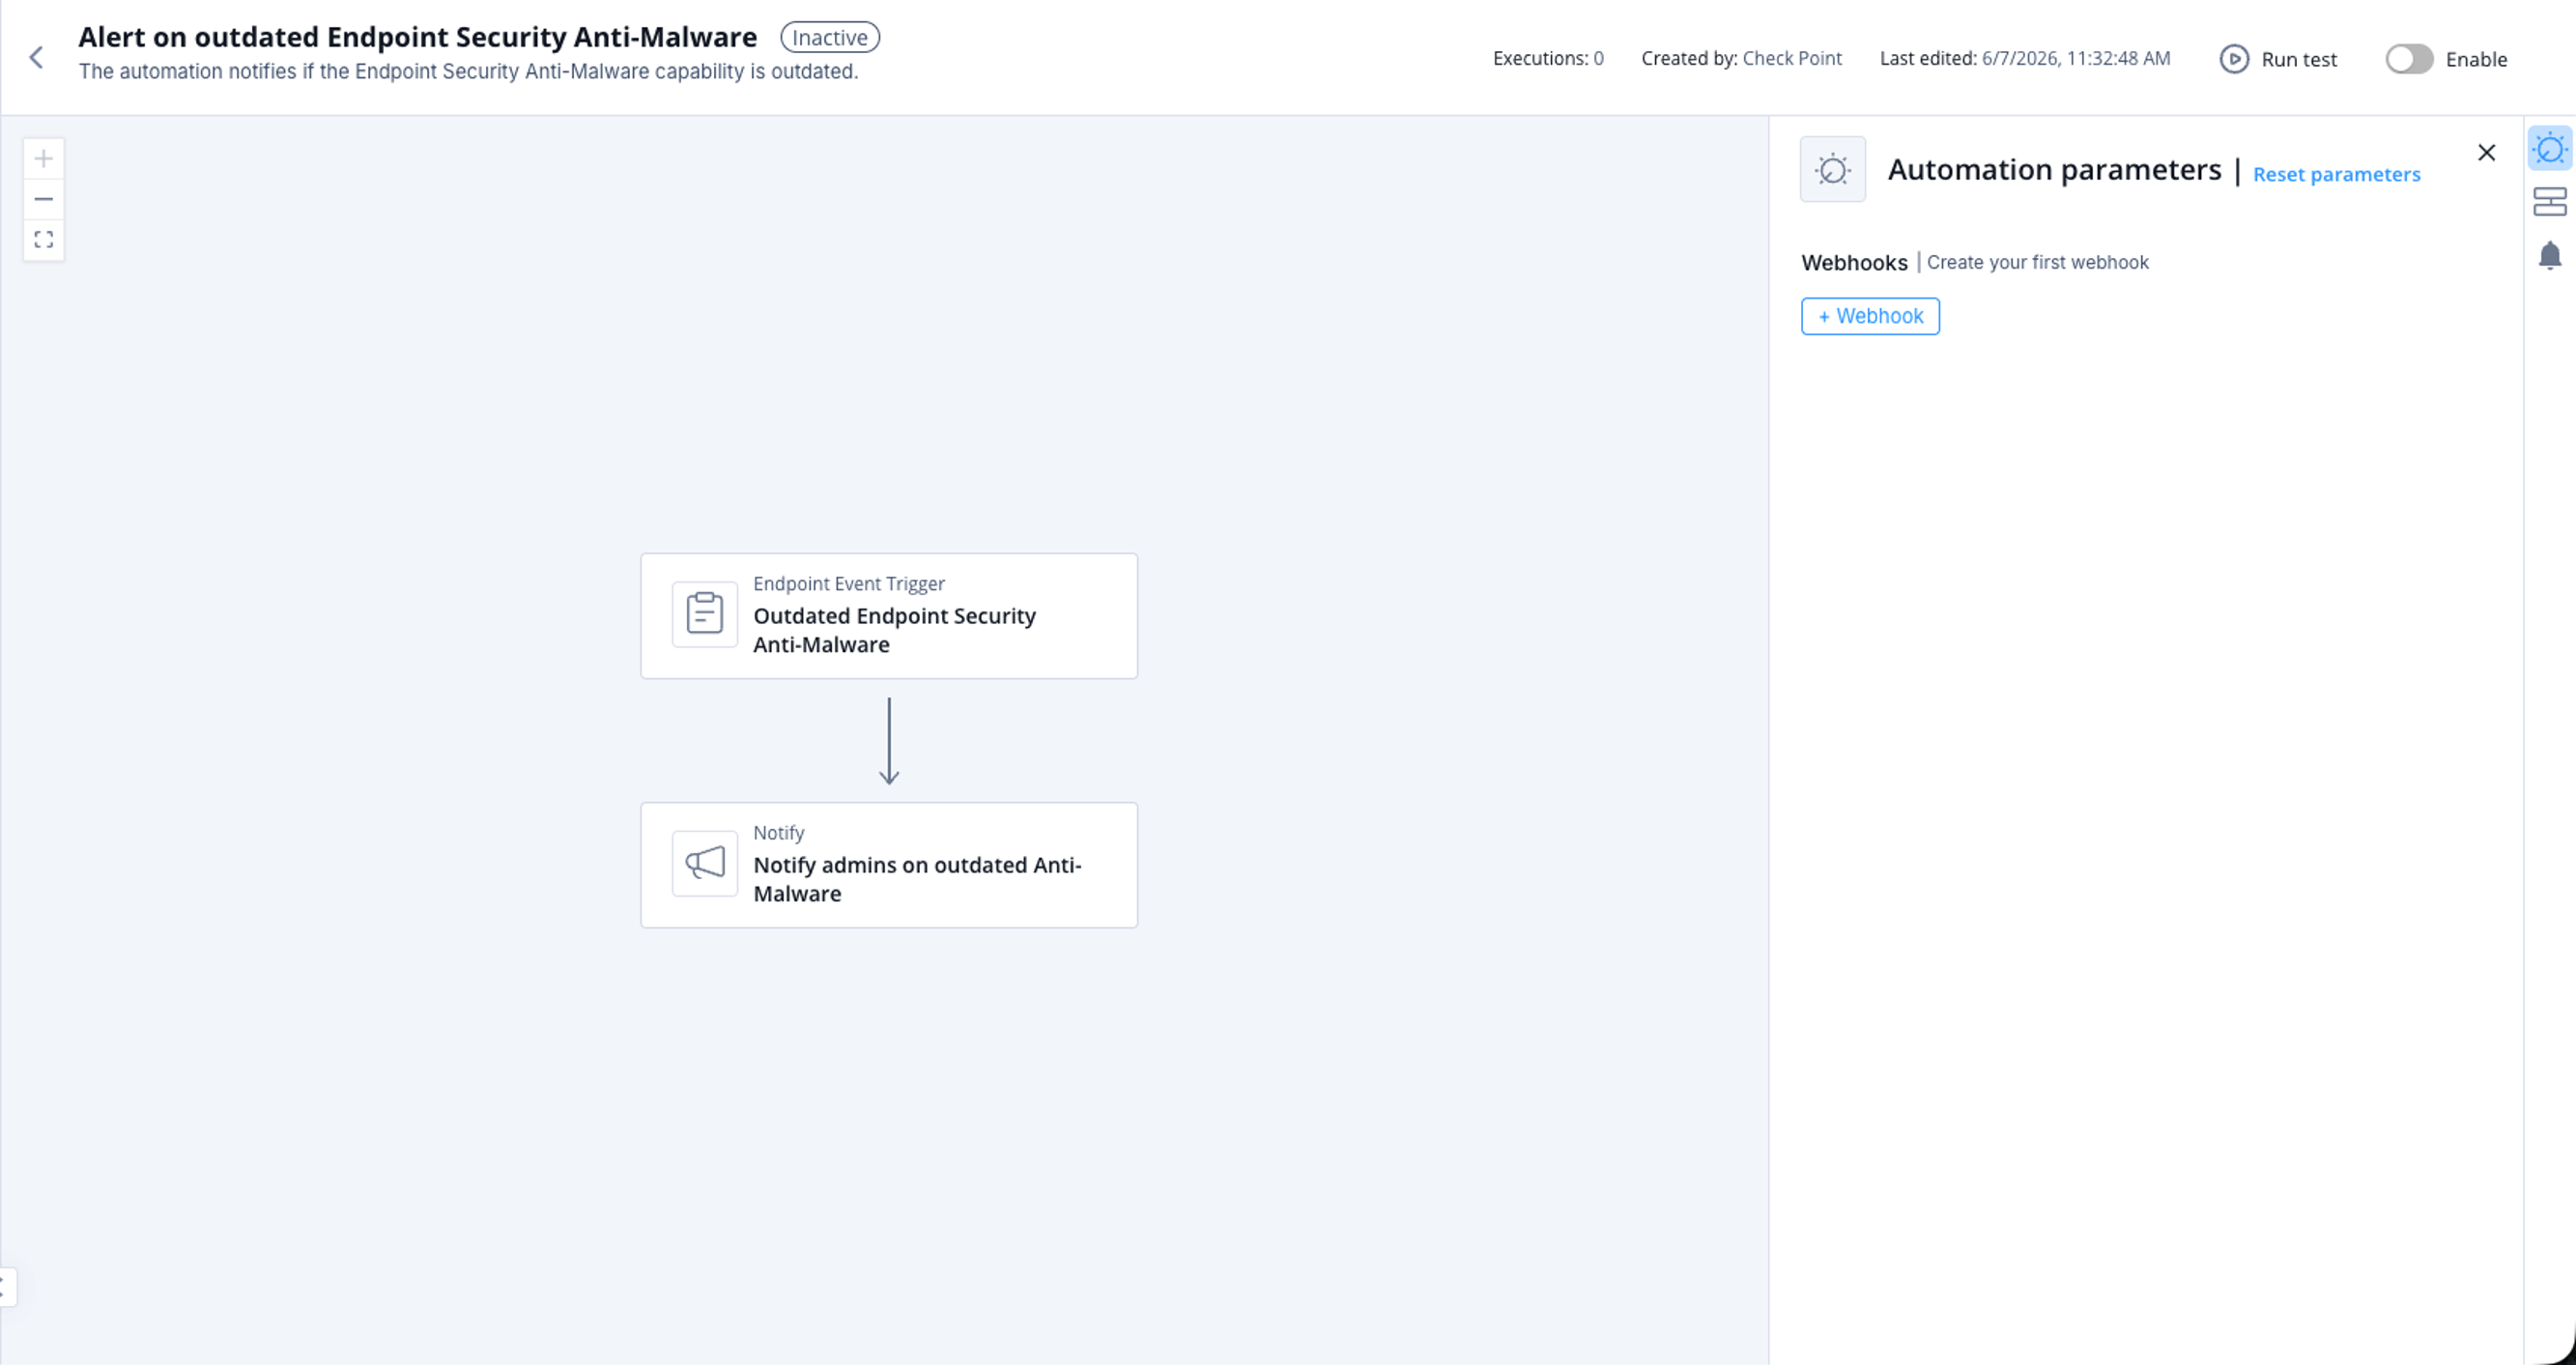2576x1365 pixels.
Task: Click the Run test play icon
Action: tap(2234, 59)
